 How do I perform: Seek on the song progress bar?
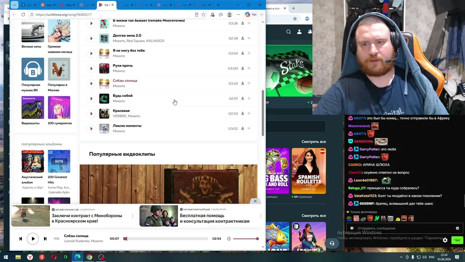[166, 239]
